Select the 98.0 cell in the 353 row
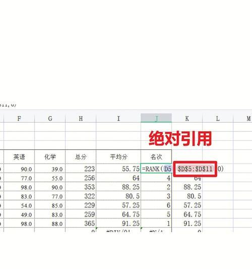 19,186
